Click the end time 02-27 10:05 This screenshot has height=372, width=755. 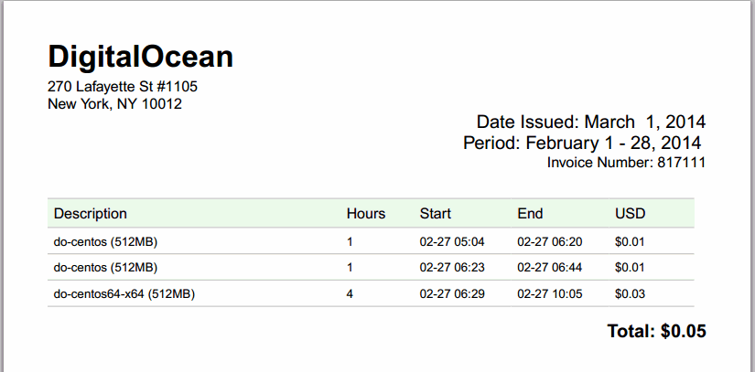pyautogui.click(x=549, y=293)
